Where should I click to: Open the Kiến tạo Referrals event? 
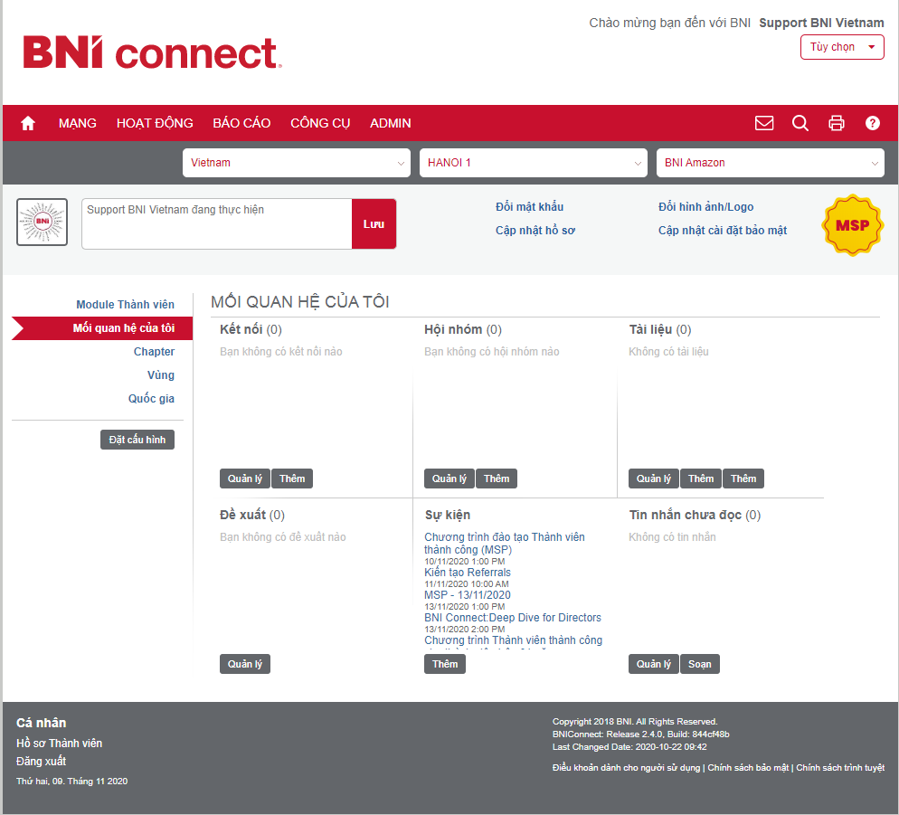[468, 573]
